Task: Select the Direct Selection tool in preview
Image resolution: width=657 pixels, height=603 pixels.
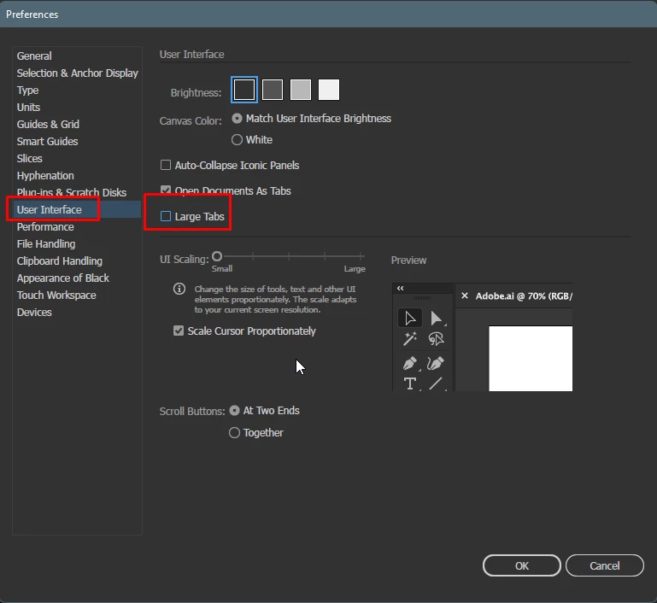Action: click(x=436, y=319)
